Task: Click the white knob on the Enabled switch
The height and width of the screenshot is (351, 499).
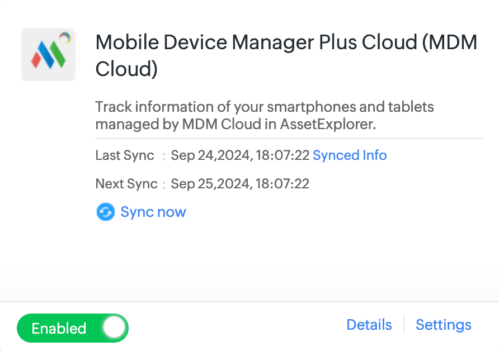Action: coord(115,328)
